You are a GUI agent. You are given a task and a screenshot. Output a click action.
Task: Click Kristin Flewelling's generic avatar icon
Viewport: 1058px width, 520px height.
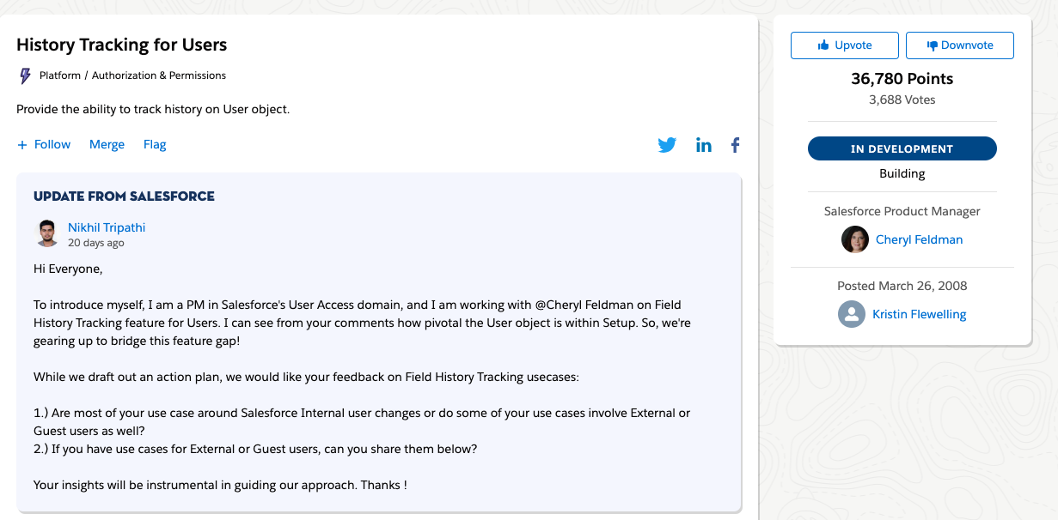coord(851,314)
